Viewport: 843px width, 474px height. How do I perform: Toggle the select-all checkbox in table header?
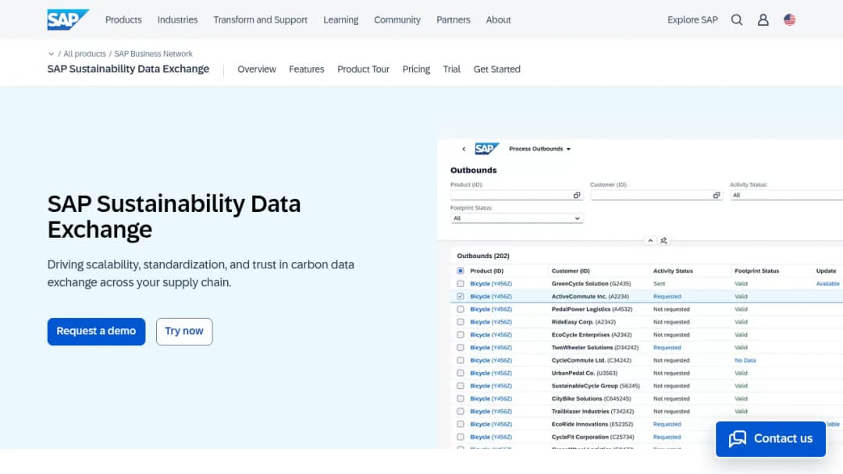click(x=461, y=271)
